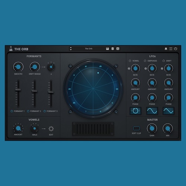Enable the VOWEL LFO power toggle
Viewport: 186px width, 186px height.
coord(130,61)
